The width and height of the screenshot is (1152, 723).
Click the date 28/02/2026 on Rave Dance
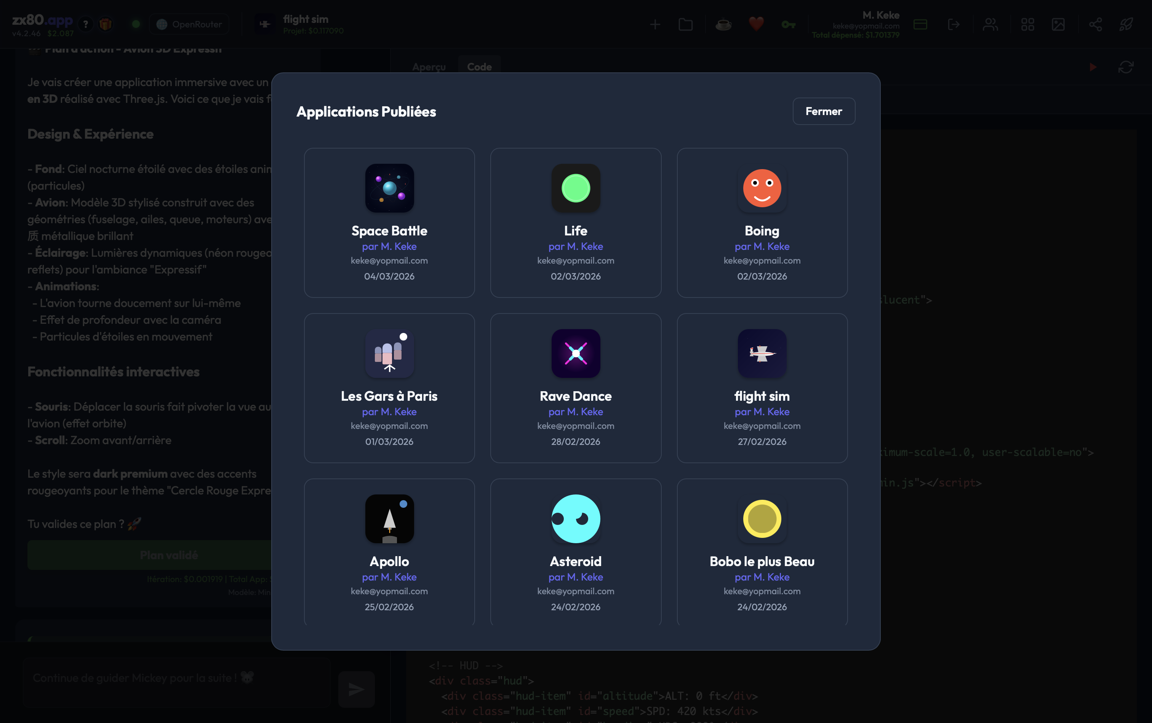[576, 442]
